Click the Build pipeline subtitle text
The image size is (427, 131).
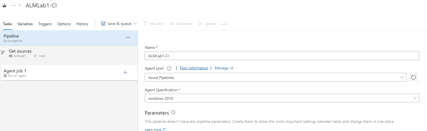pyautogui.click(x=13, y=41)
